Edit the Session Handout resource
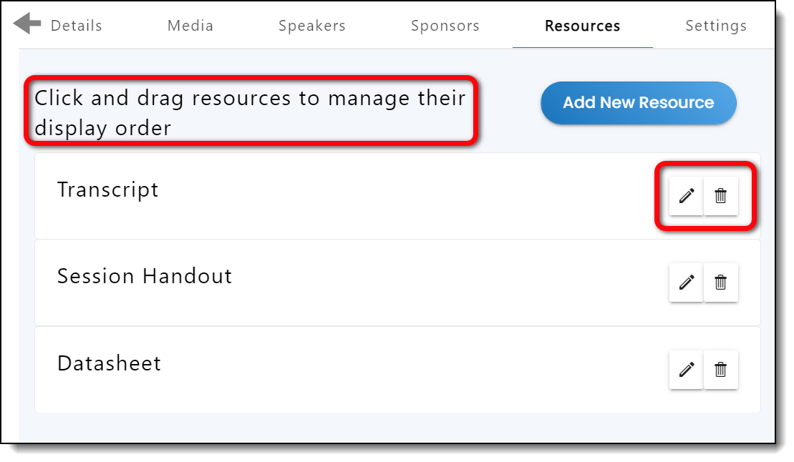This screenshot has width=794, height=462. point(686,282)
